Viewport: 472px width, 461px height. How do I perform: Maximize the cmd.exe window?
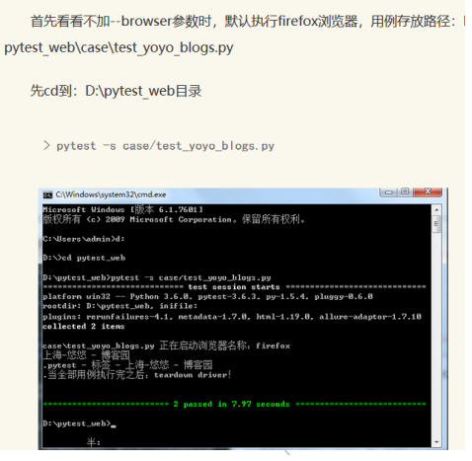tap(405, 192)
